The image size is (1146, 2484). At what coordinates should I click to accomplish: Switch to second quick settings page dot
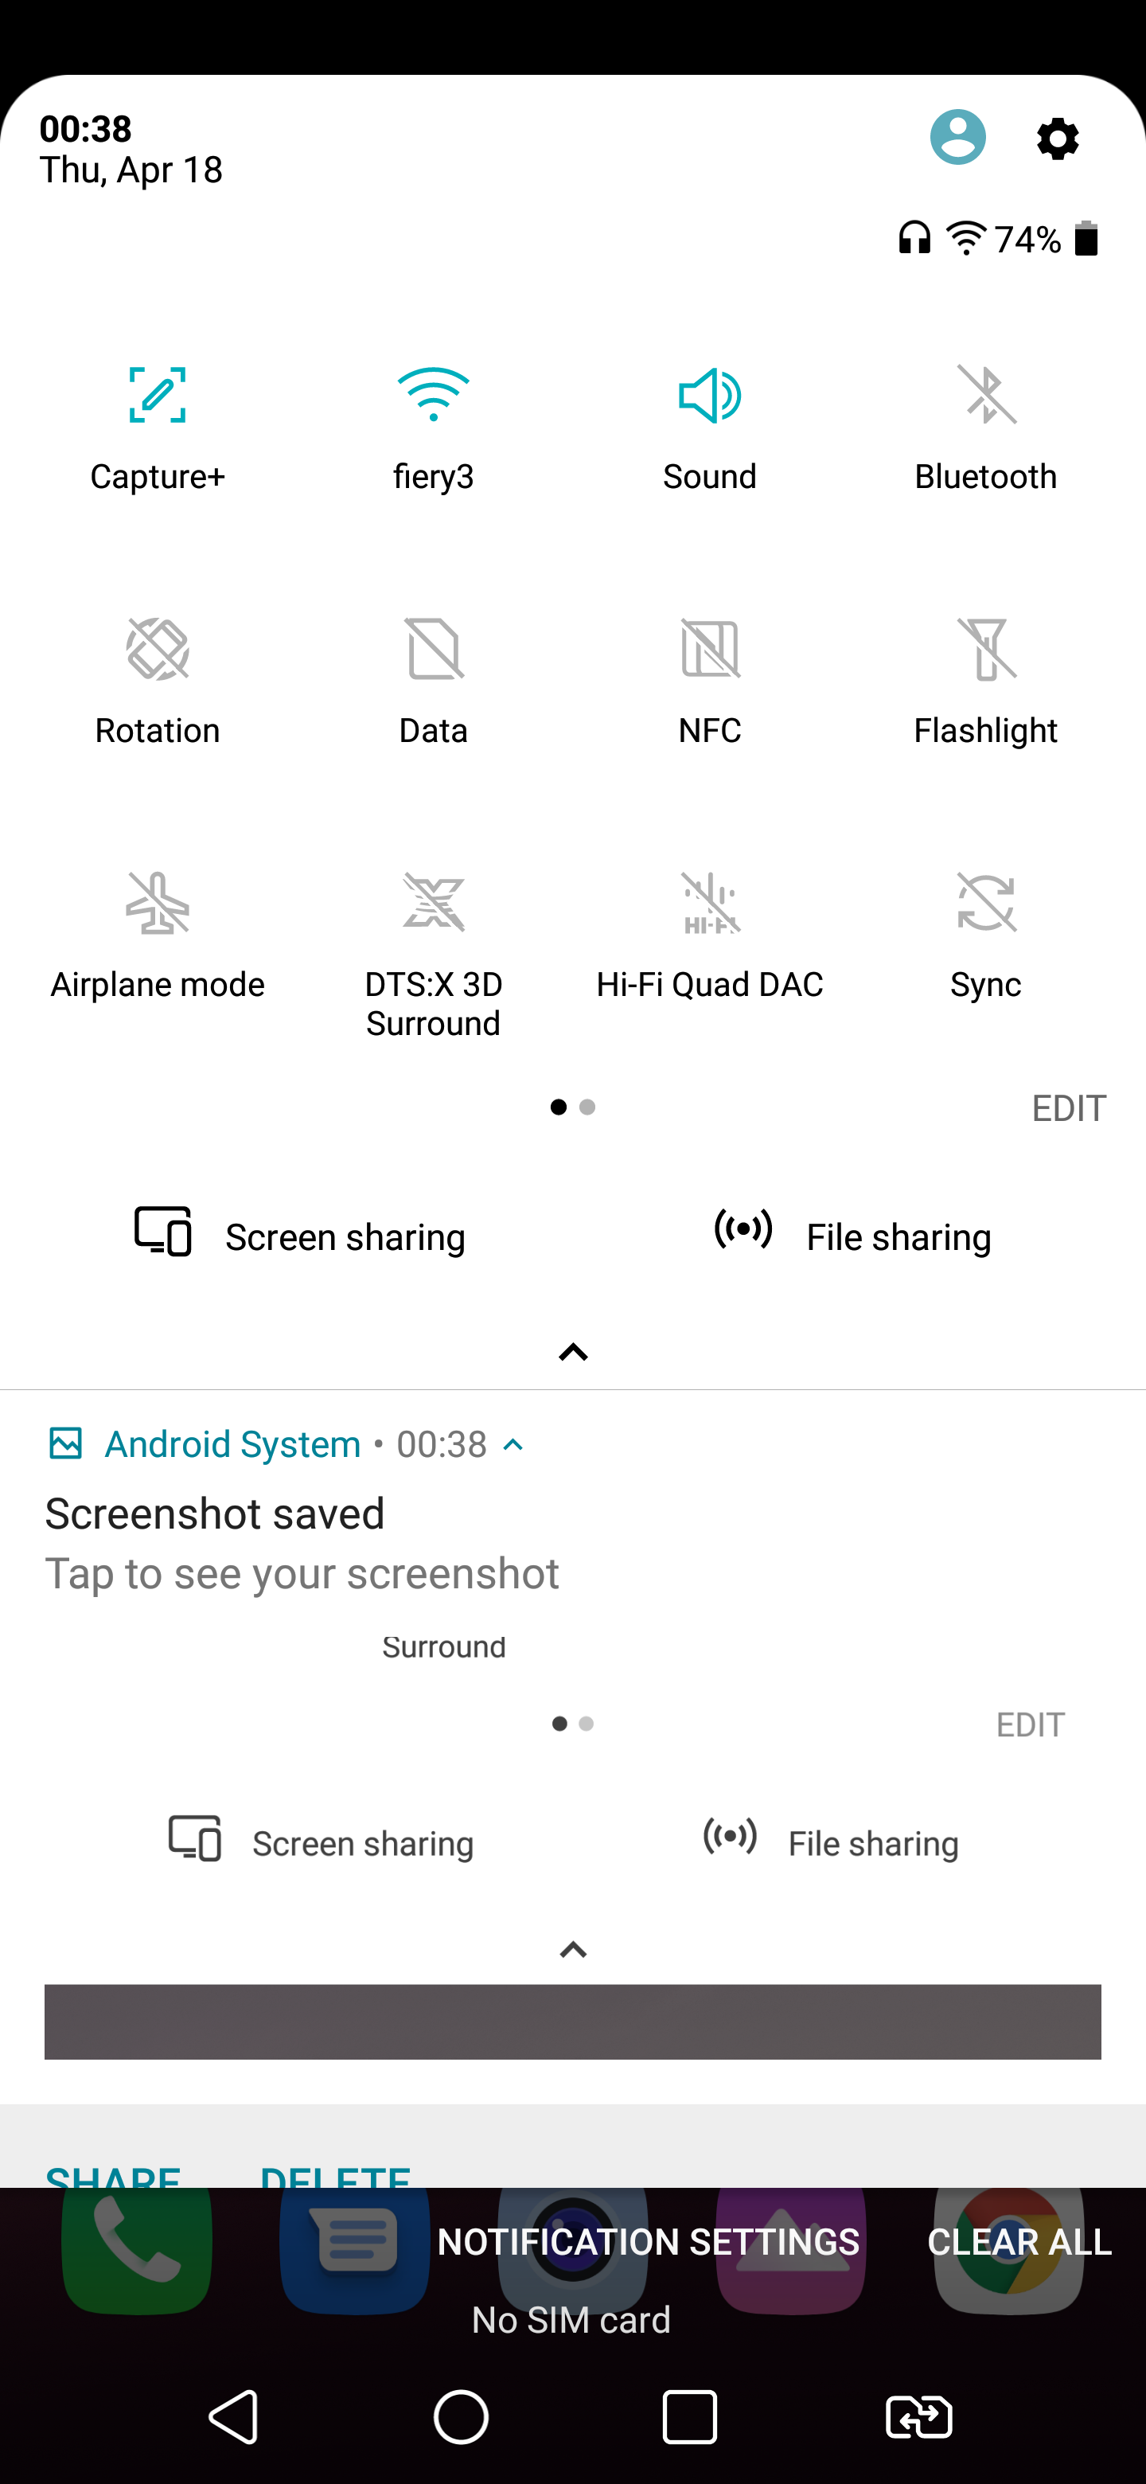(587, 1107)
